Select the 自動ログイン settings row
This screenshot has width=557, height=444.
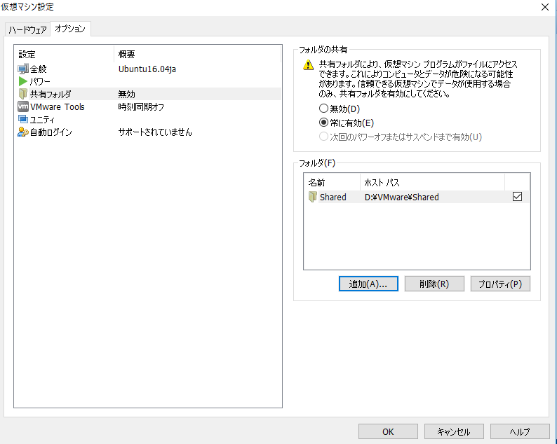pos(149,132)
